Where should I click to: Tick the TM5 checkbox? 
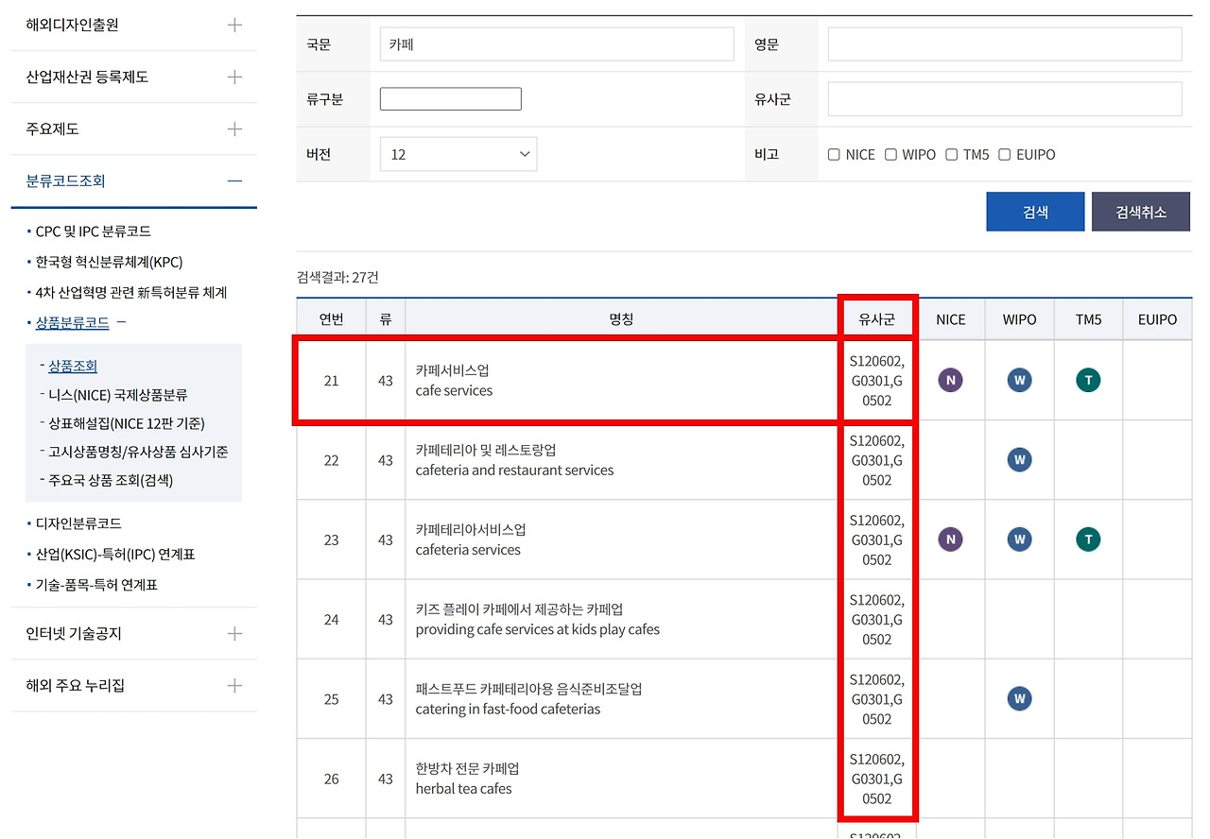coord(952,154)
